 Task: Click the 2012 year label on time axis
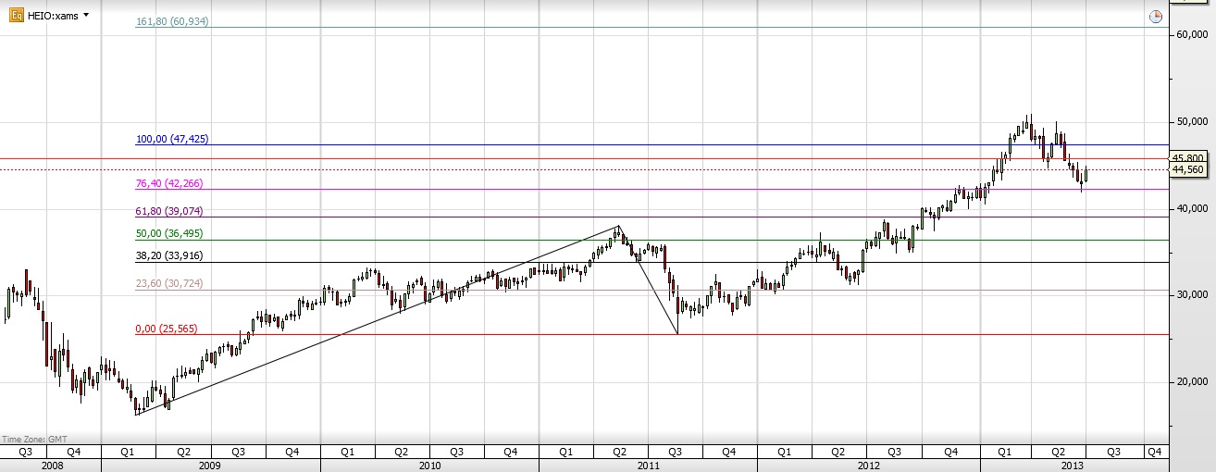(x=867, y=466)
